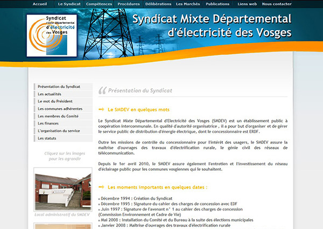Image resolution: width=323 pixels, height=229 pixels.
Task: Open Les actualités sidebar link
Action: (x=63, y=94)
